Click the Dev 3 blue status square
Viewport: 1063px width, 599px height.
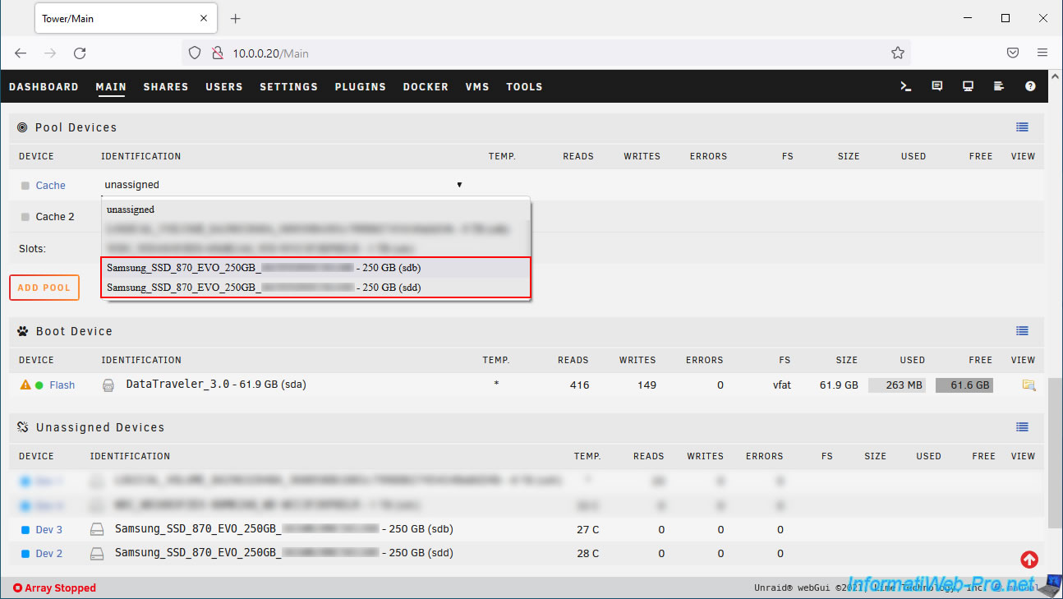25,530
